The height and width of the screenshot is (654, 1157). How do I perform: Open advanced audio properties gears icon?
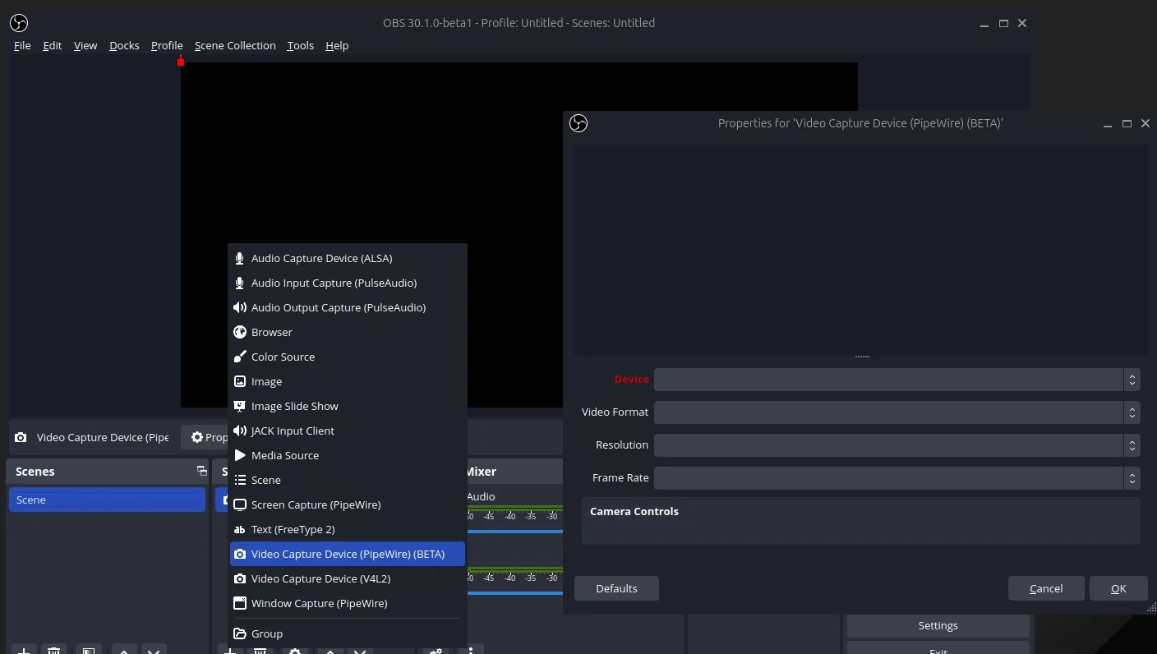point(436,651)
